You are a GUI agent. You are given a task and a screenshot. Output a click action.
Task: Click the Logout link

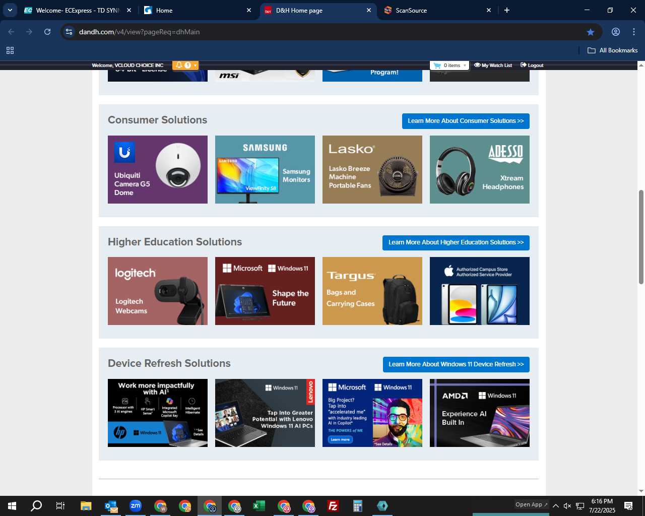pyautogui.click(x=532, y=66)
